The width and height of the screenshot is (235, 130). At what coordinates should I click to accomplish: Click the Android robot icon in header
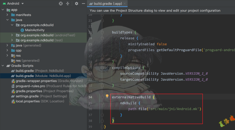point(4,3)
